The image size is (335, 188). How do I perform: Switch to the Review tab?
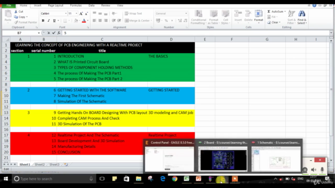(x=106, y=6)
